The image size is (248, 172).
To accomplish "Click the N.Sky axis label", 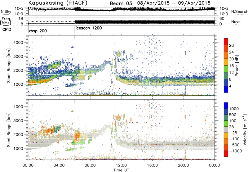I will 6,11.
